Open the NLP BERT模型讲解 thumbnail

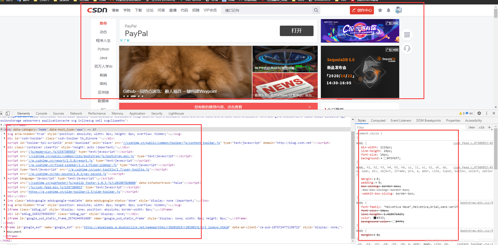click(x=285, y=59)
